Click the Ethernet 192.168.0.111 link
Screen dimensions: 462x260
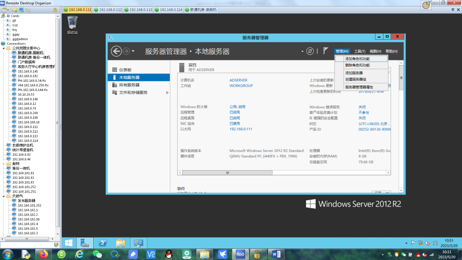click(241, 129)
